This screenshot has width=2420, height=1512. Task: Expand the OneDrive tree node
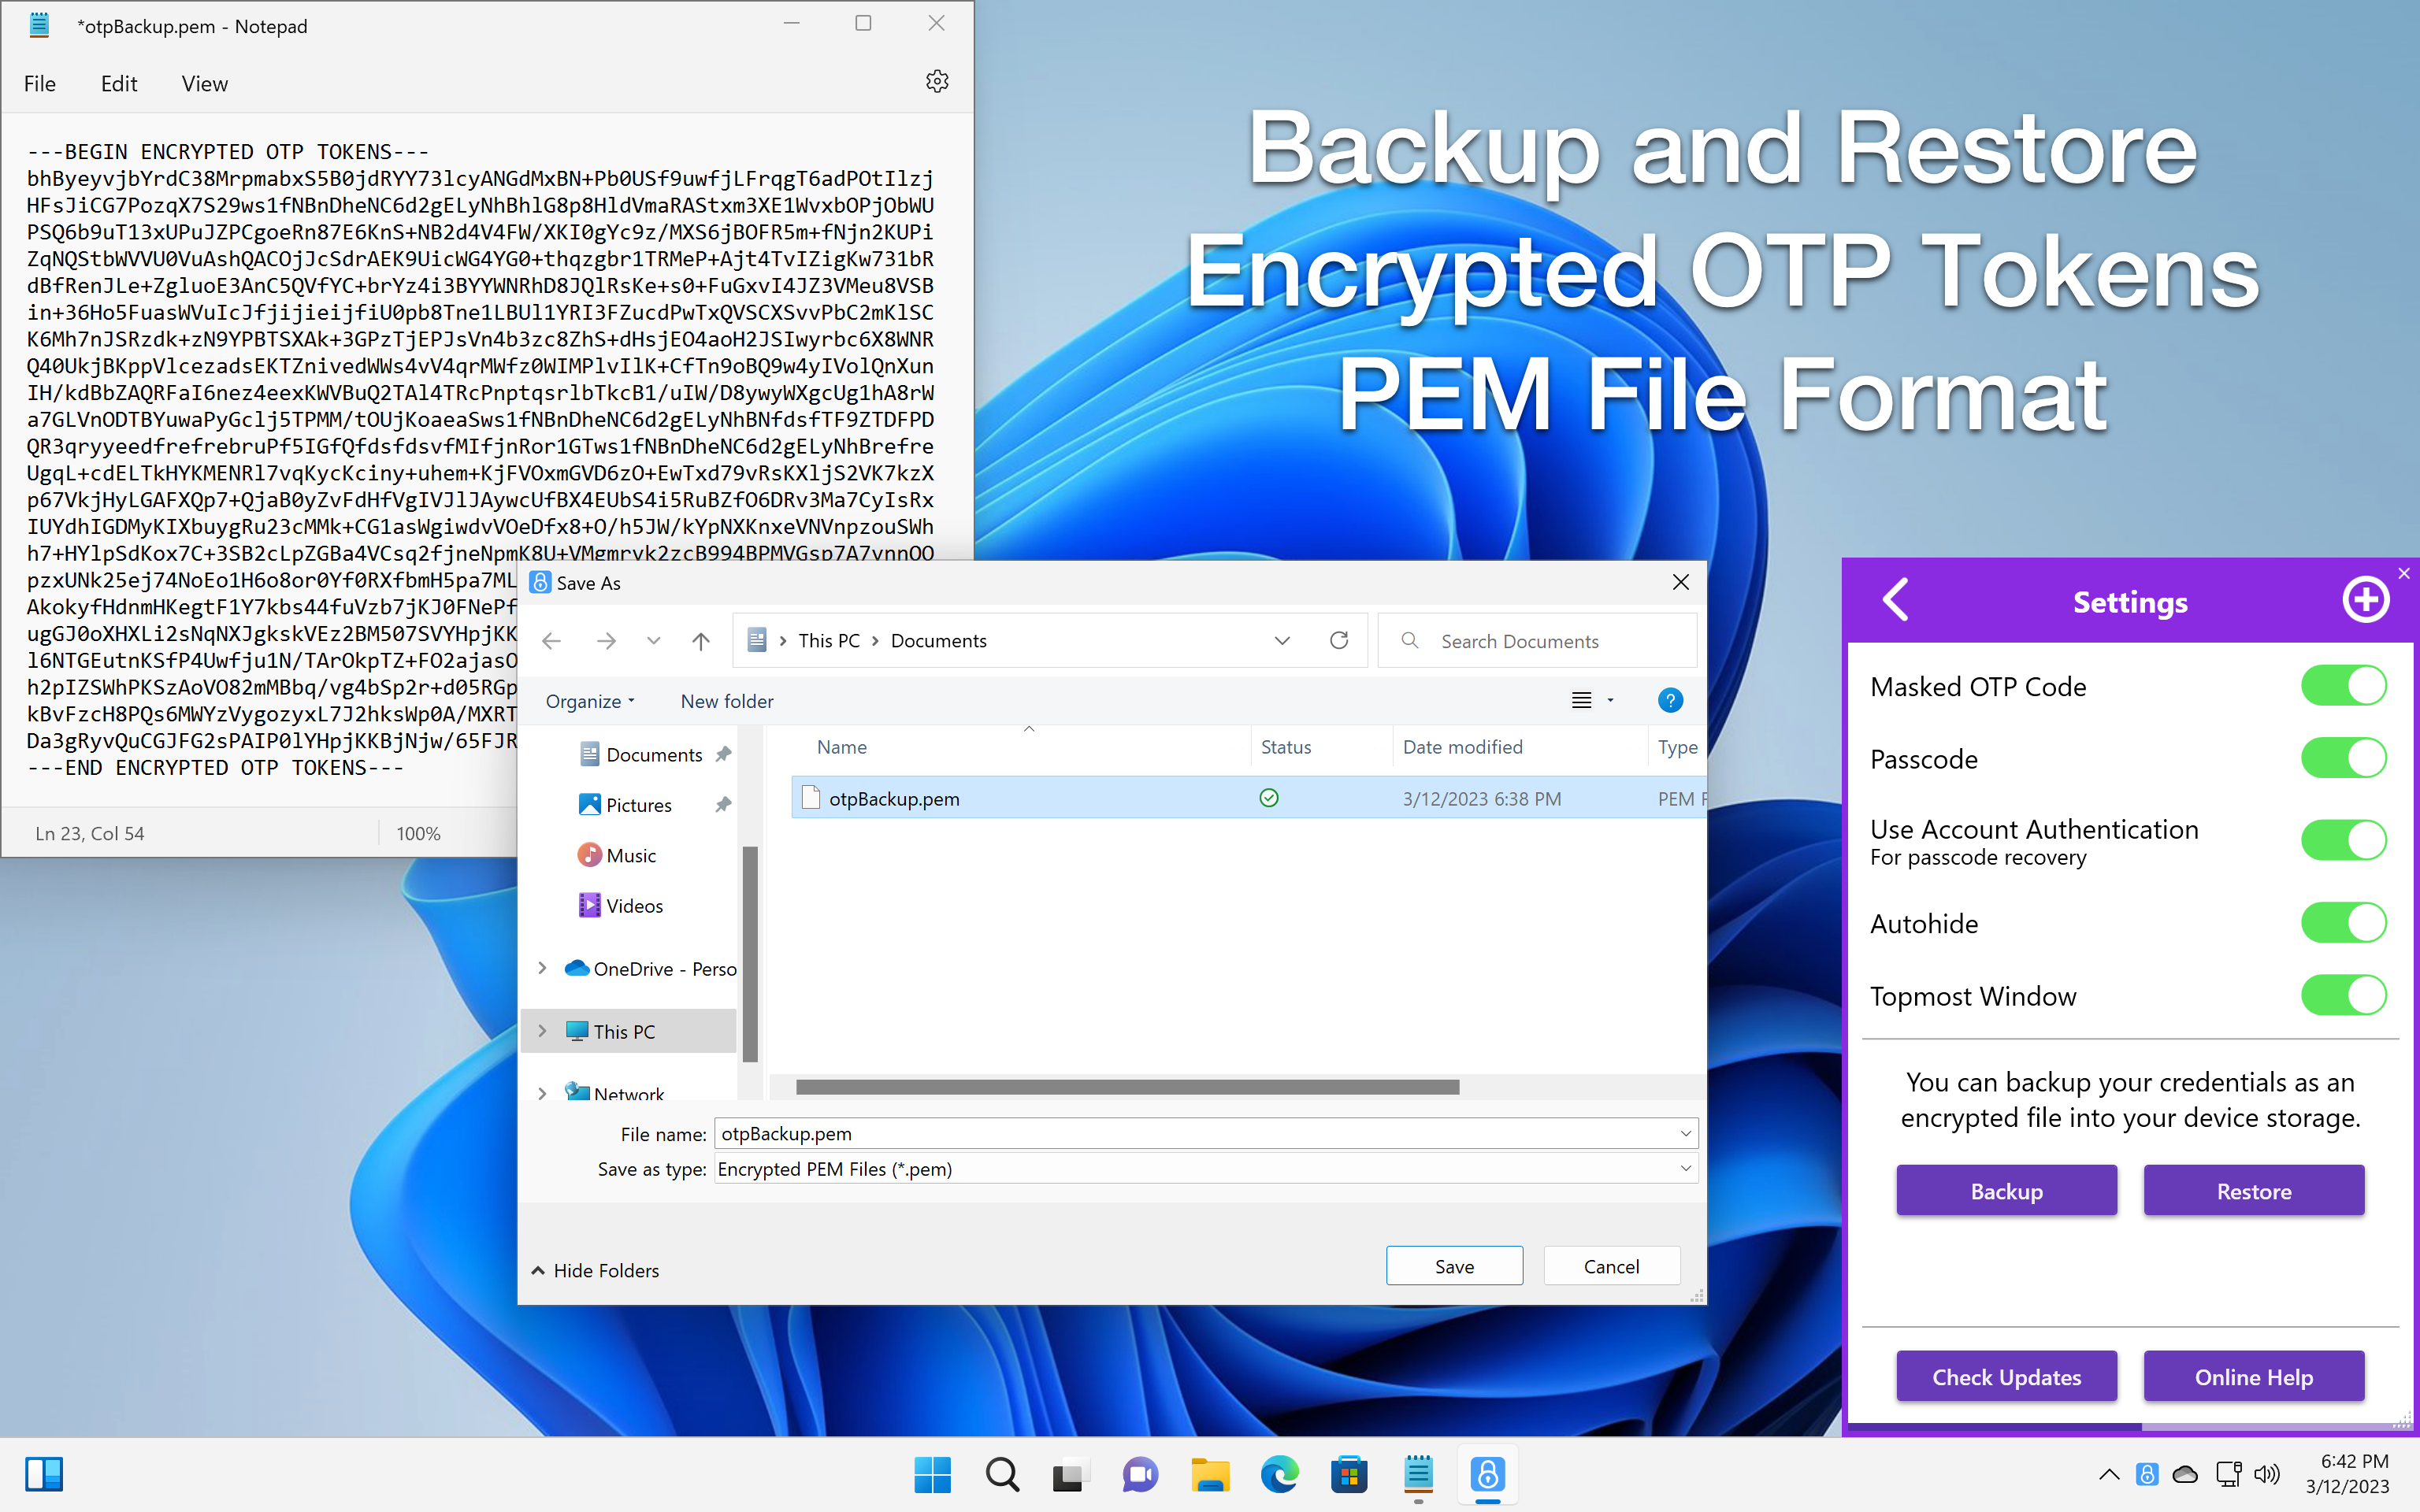[542, 968]
